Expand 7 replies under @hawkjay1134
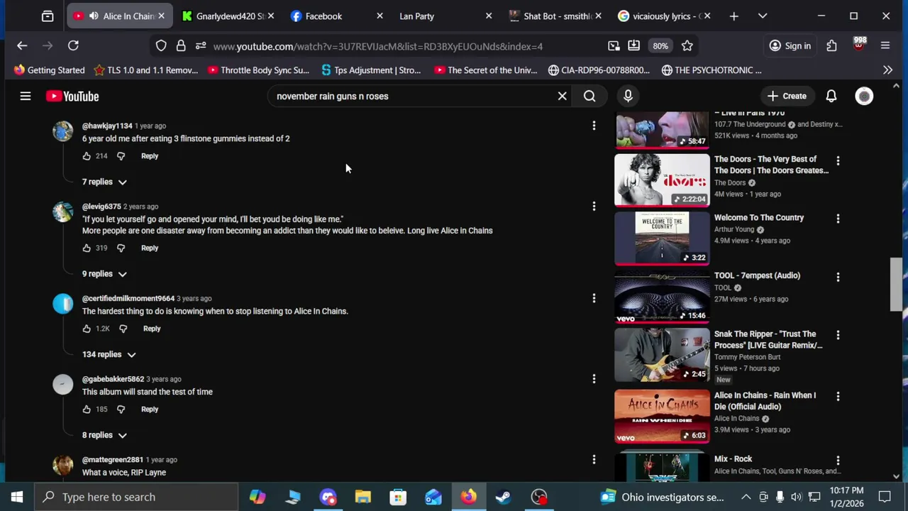 pos(104,182)
